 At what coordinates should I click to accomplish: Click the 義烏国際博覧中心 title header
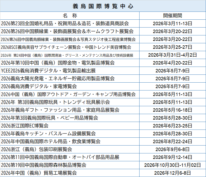pos(103,6)
